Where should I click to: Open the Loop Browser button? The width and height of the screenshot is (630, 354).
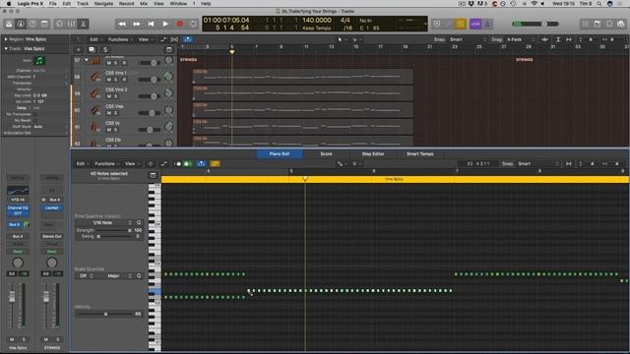[609, 24]
